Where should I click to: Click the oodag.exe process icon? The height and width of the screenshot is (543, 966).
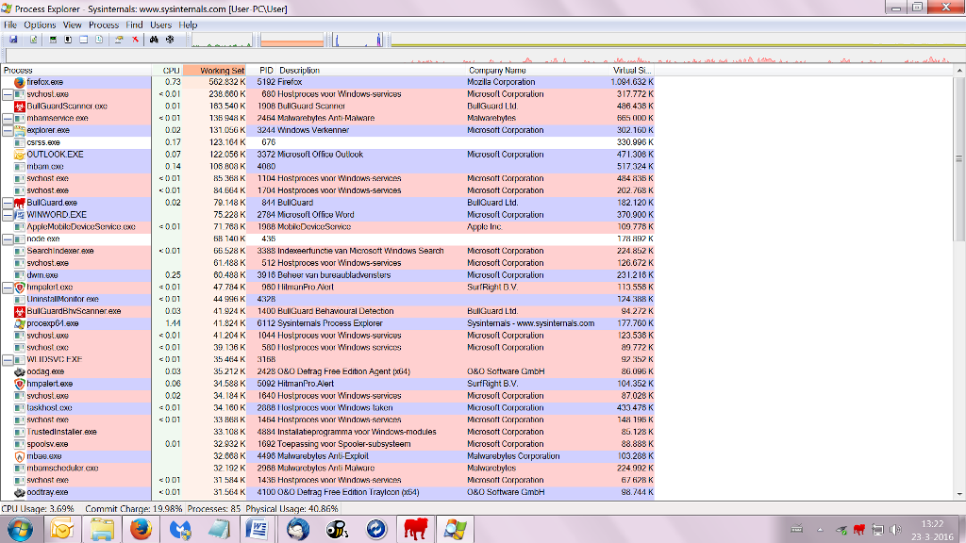click(19, 371)
